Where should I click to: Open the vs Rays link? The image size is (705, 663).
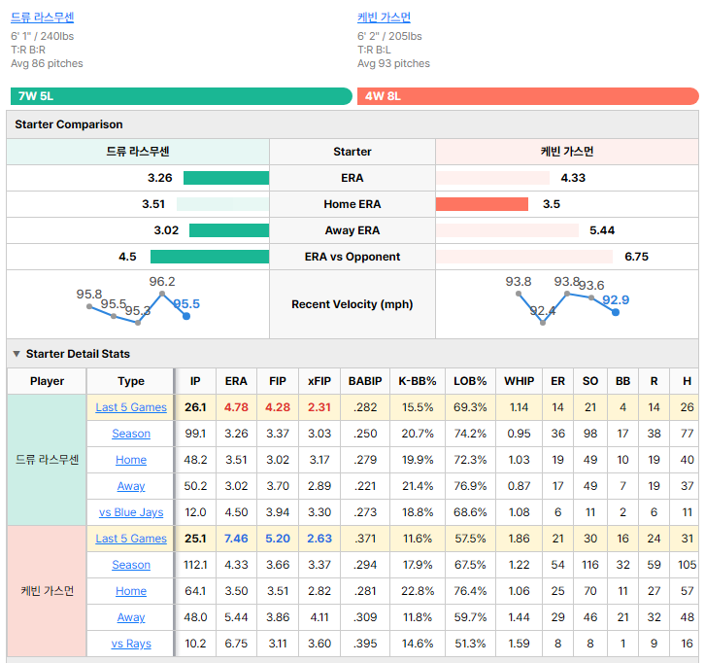point(131,644)
